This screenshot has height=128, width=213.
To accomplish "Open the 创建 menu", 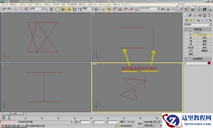I will (x=47, y=4).
